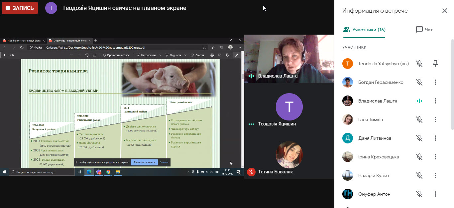Select the Владислав Лашта video tile
The width and height of the screenshot is (454, 208).
point(289,59)
